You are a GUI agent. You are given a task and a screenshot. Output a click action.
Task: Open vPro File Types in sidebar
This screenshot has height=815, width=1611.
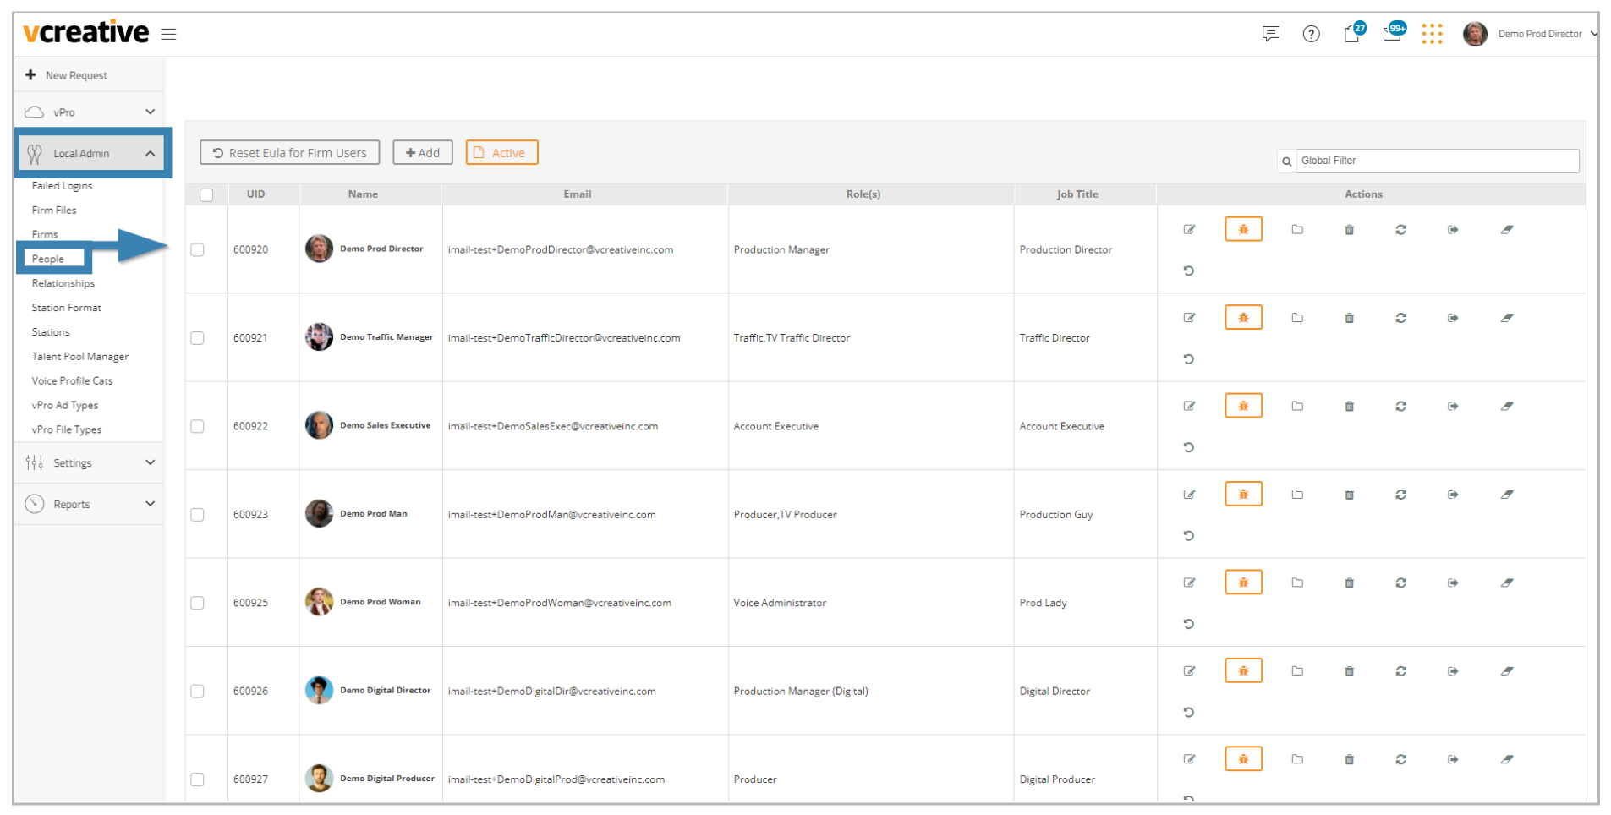[x=67, y=429]
